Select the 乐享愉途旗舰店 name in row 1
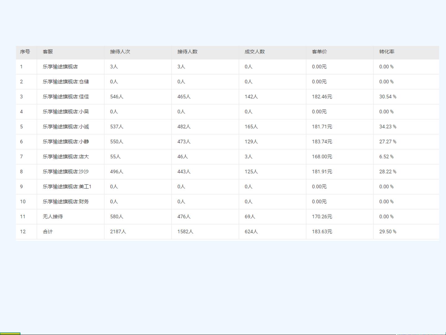This screenshot has width=446, height=335. coord(60,67)
